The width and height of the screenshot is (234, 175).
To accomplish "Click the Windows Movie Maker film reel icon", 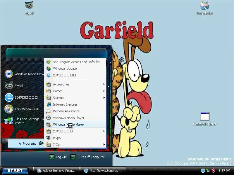I will pos(49,125).
